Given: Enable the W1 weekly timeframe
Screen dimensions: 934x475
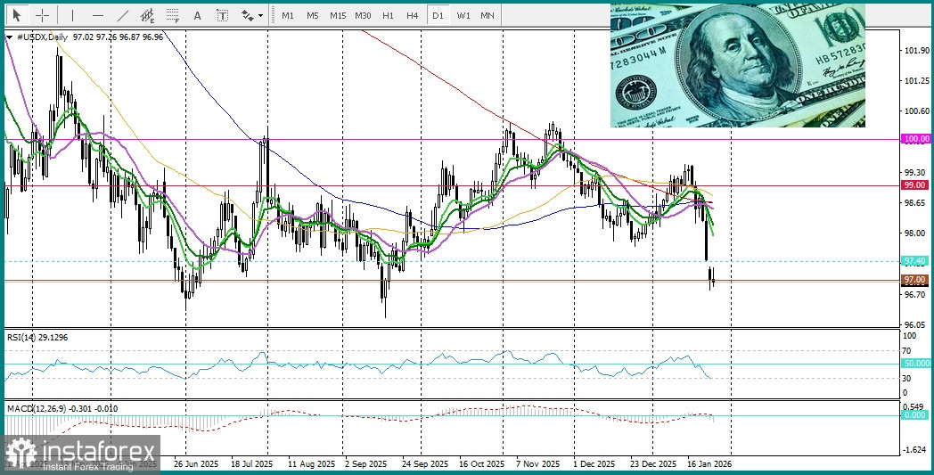Looking at the screenshot, I should [463, 15].
